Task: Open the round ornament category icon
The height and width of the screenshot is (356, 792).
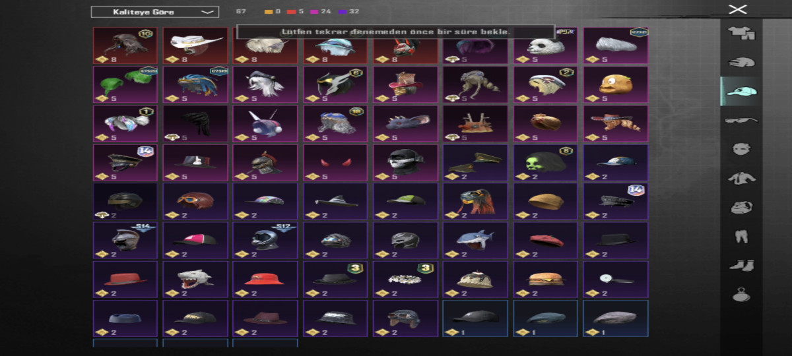Action: 741,295
